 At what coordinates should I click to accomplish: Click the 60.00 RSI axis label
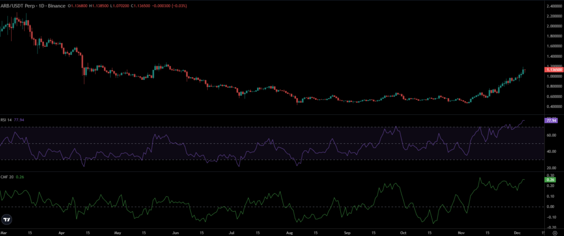(x=551, y=135)
